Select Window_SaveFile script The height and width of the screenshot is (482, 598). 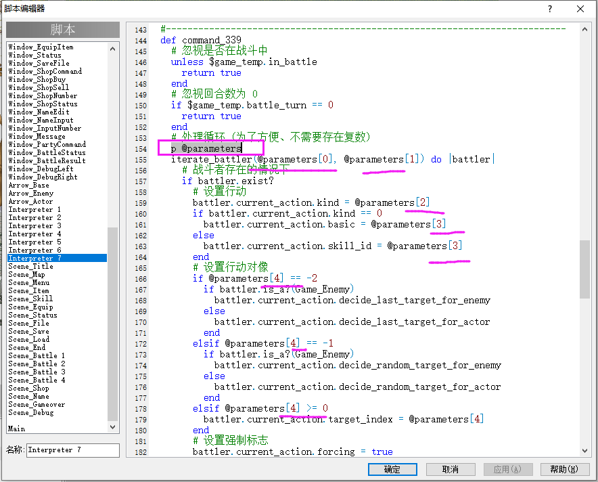(x=39, y=63)
